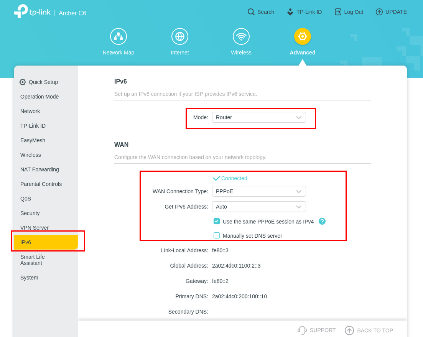Open the WAN Connection Type dropdown
Screen dimensions: 423x337
[x=259, y=191]
